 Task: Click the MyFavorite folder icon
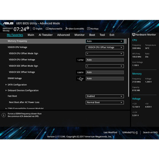click(47, 29)
